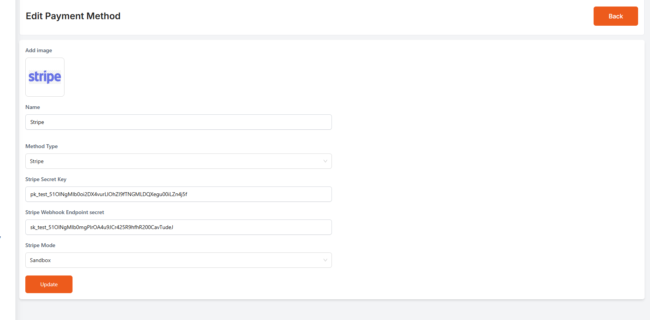Screen dimensions: 650x320
Task: Focus the Name input field
Action: tap(178, 122)
